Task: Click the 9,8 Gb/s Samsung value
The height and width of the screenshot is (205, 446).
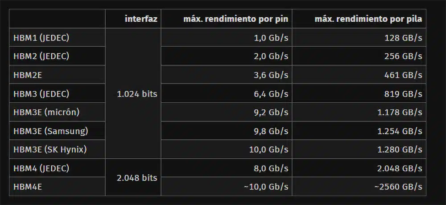Action: 271,131
